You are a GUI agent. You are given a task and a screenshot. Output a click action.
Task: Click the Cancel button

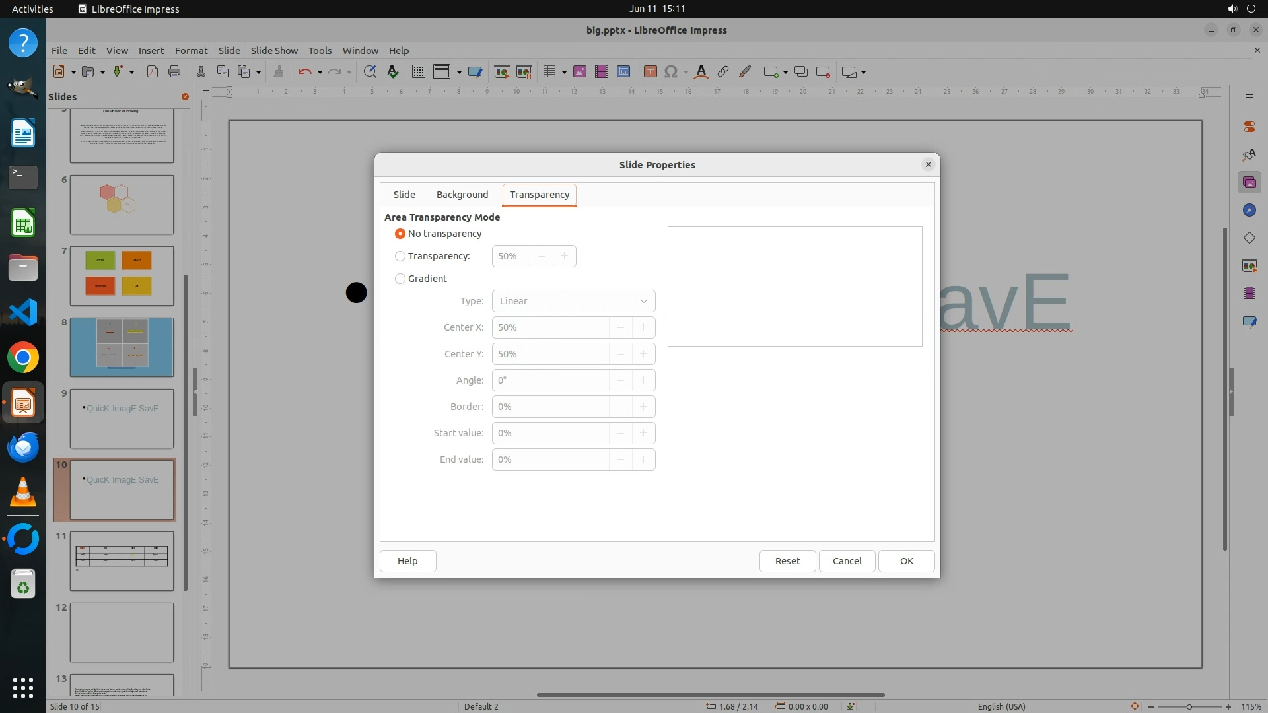847,561
